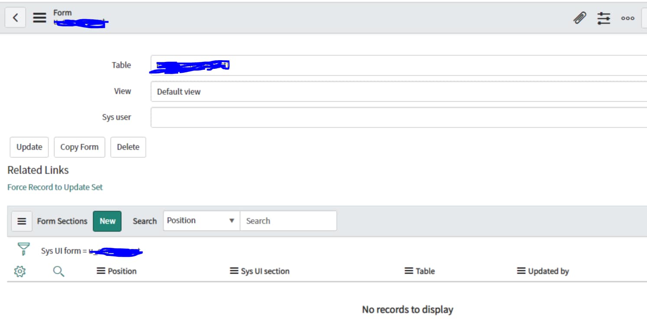The width and height of the screenshot is (647, 336).
Task: Open more options ellipsis in header
Action: (x=628, y=18)
